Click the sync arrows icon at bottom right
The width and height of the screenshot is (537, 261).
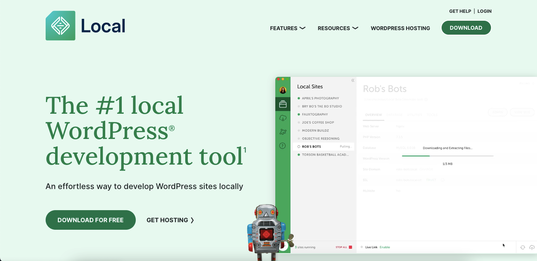point(523,247)
